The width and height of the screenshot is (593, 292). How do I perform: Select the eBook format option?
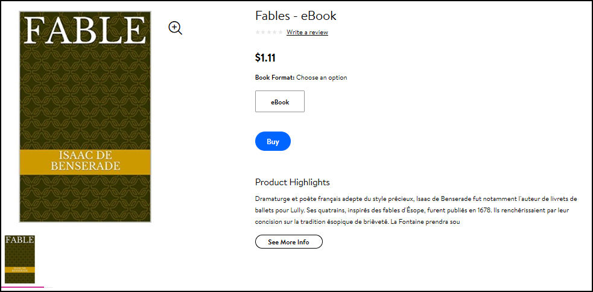pyautogui.click(x=280, y=101)
